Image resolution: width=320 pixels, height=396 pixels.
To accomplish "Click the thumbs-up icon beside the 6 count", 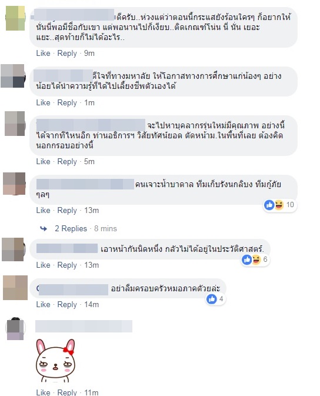I will click(x=246, y=259).
